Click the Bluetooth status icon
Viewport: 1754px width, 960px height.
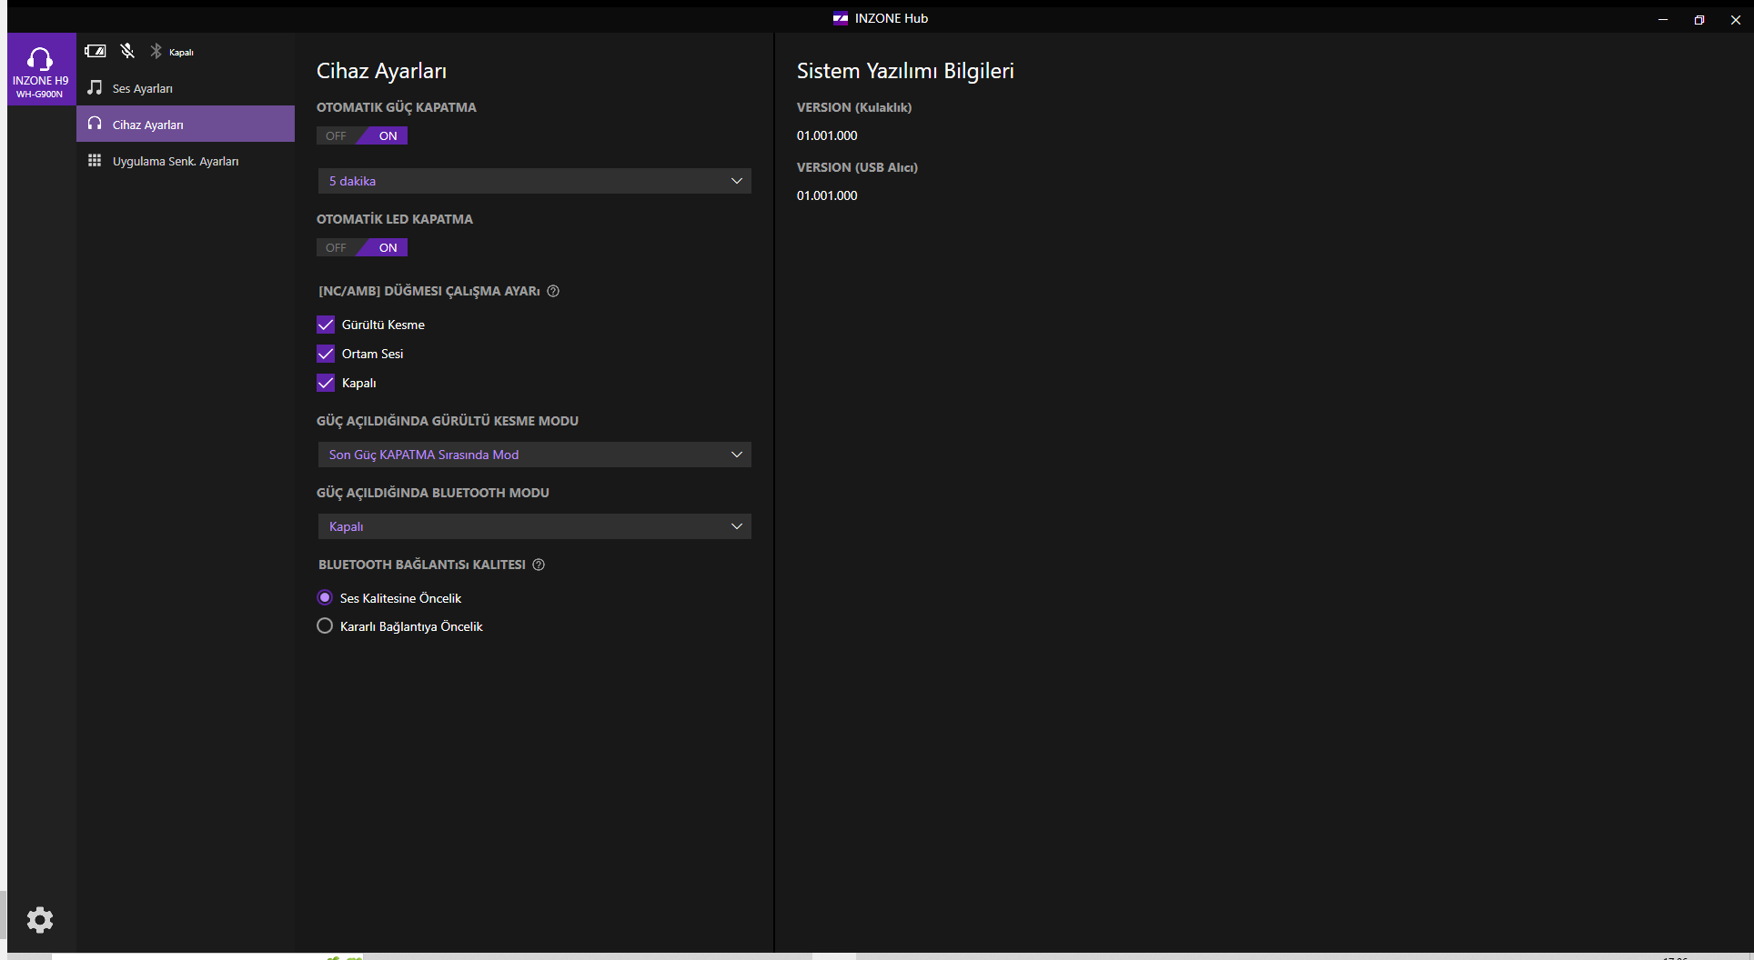pos(156,51)
